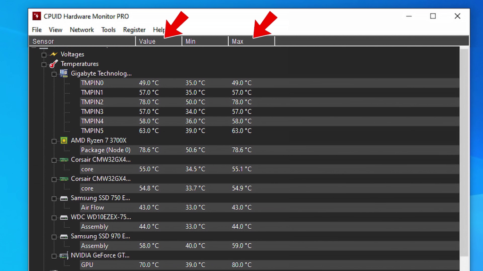This screenshot has width=483, height=271.
Task: Select the Air Flow sensor row
Action: coord(269,207)
